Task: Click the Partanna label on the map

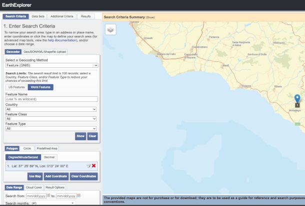Action: click(x=214, y=37)
